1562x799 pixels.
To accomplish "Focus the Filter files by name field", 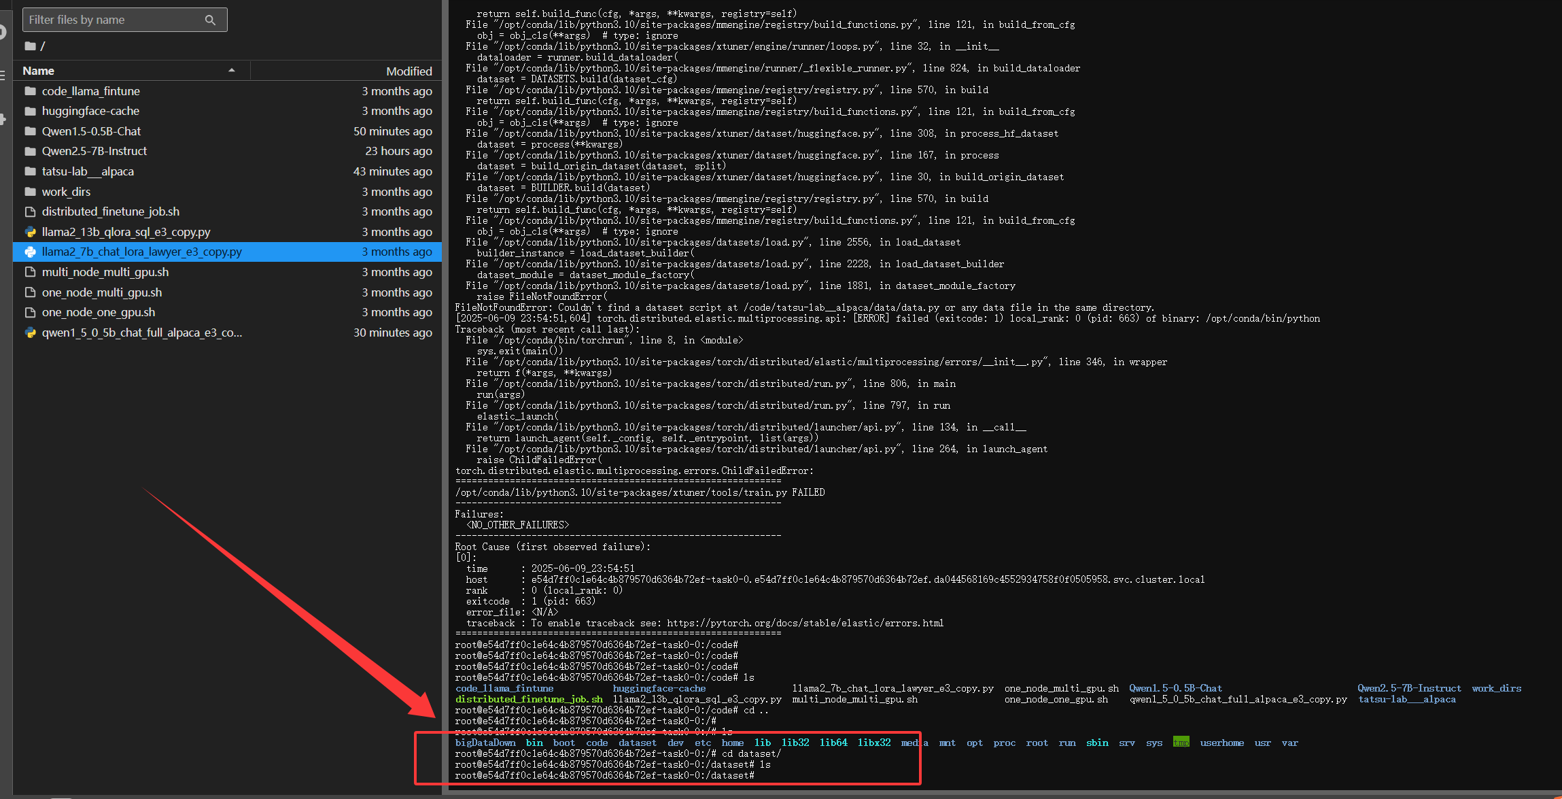I will tap(112, 20).
